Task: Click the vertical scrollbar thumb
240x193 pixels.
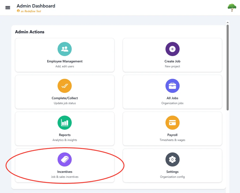Action: click(x=227, y=68)
